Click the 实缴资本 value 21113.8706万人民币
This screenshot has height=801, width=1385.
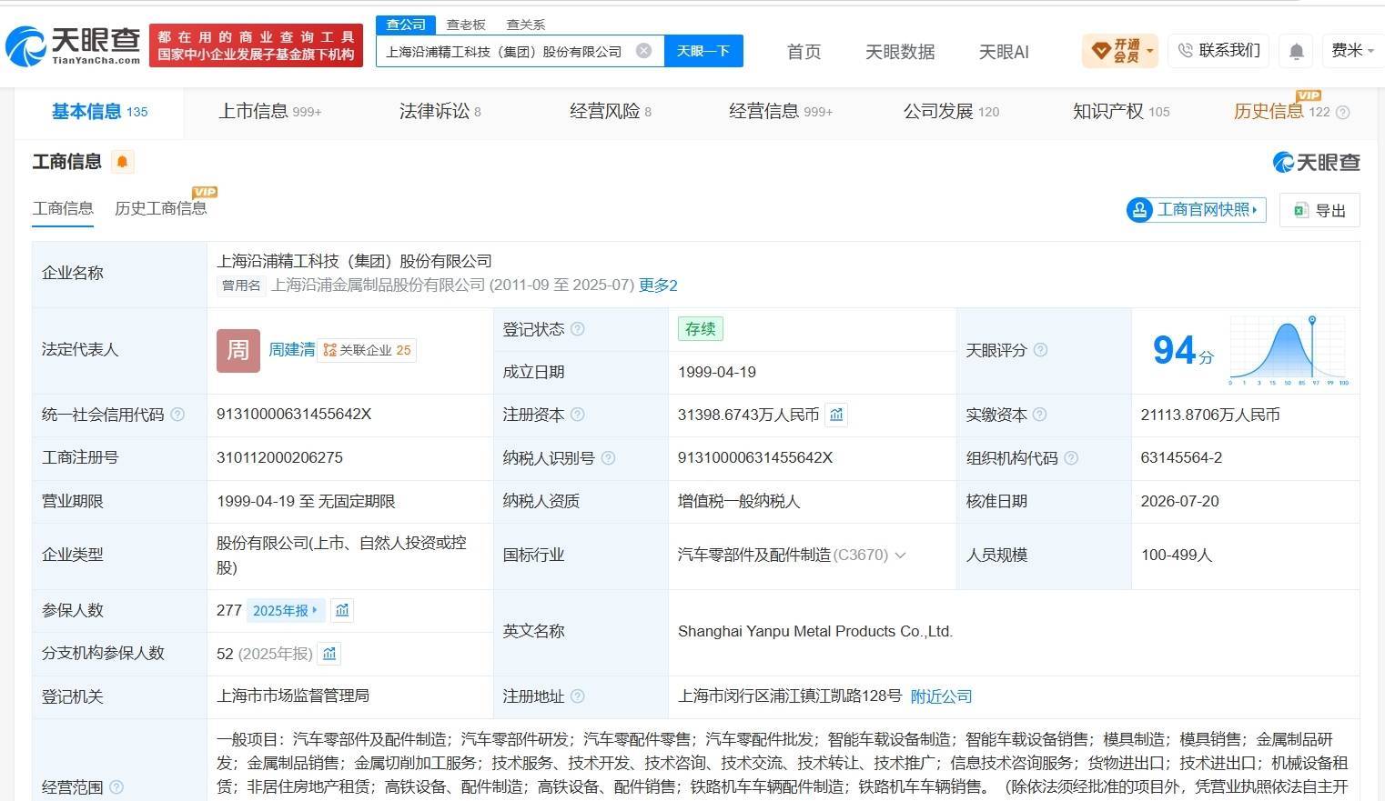[1210, 415]
